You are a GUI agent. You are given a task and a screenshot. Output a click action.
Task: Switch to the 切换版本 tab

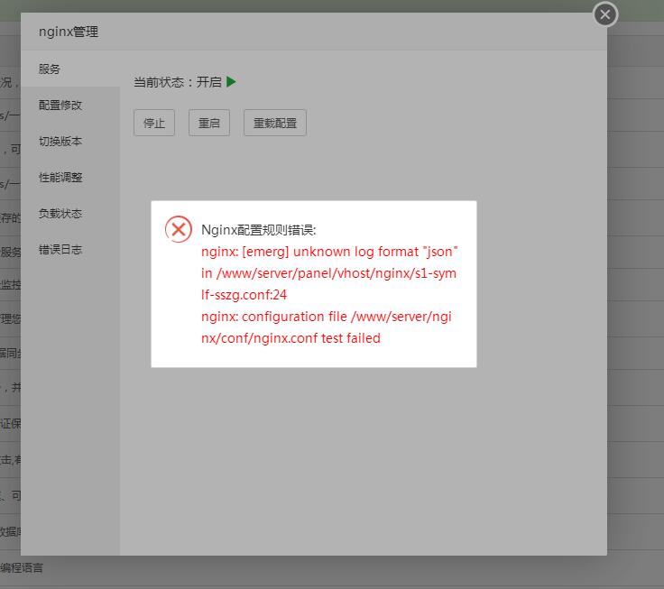pos(60,142)
